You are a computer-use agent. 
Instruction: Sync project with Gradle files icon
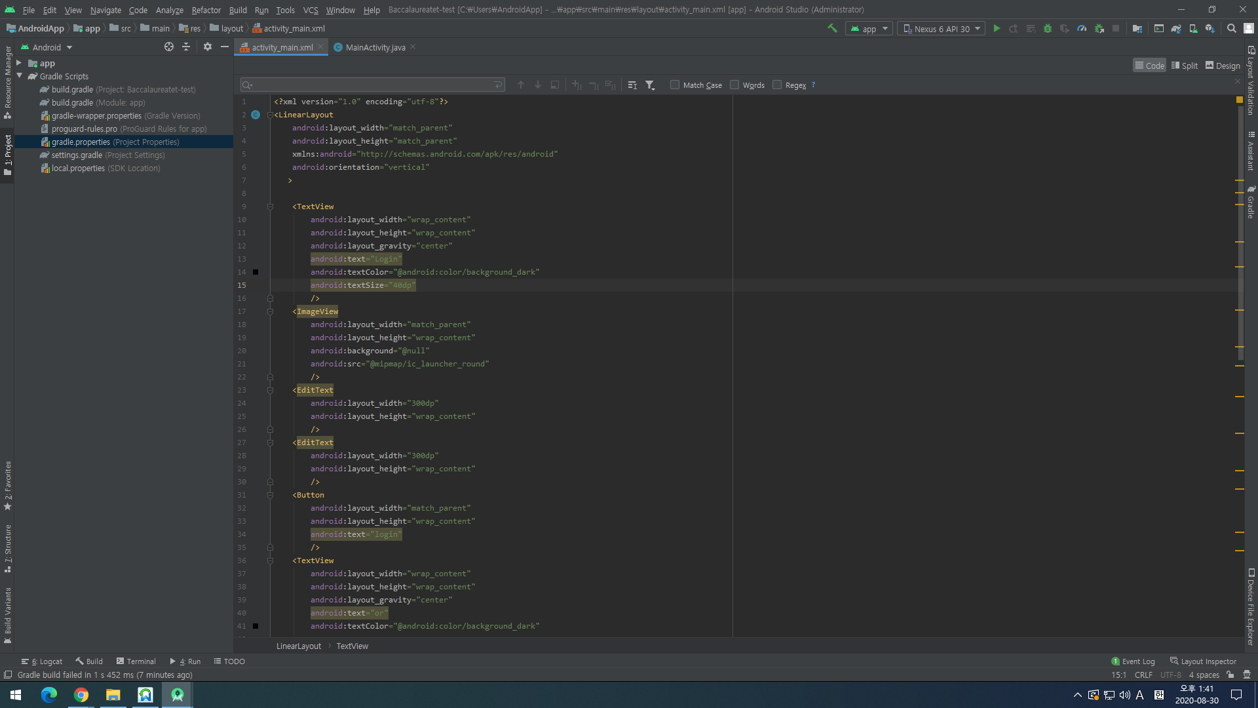pos(1176,28)
